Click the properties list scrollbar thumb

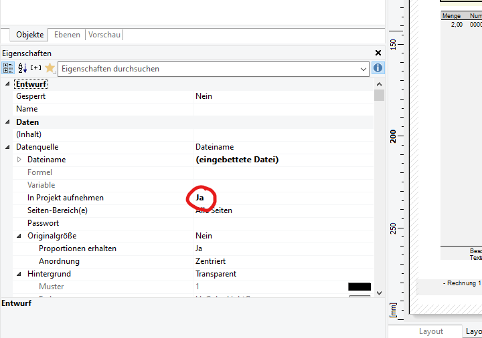coord(380,95)
